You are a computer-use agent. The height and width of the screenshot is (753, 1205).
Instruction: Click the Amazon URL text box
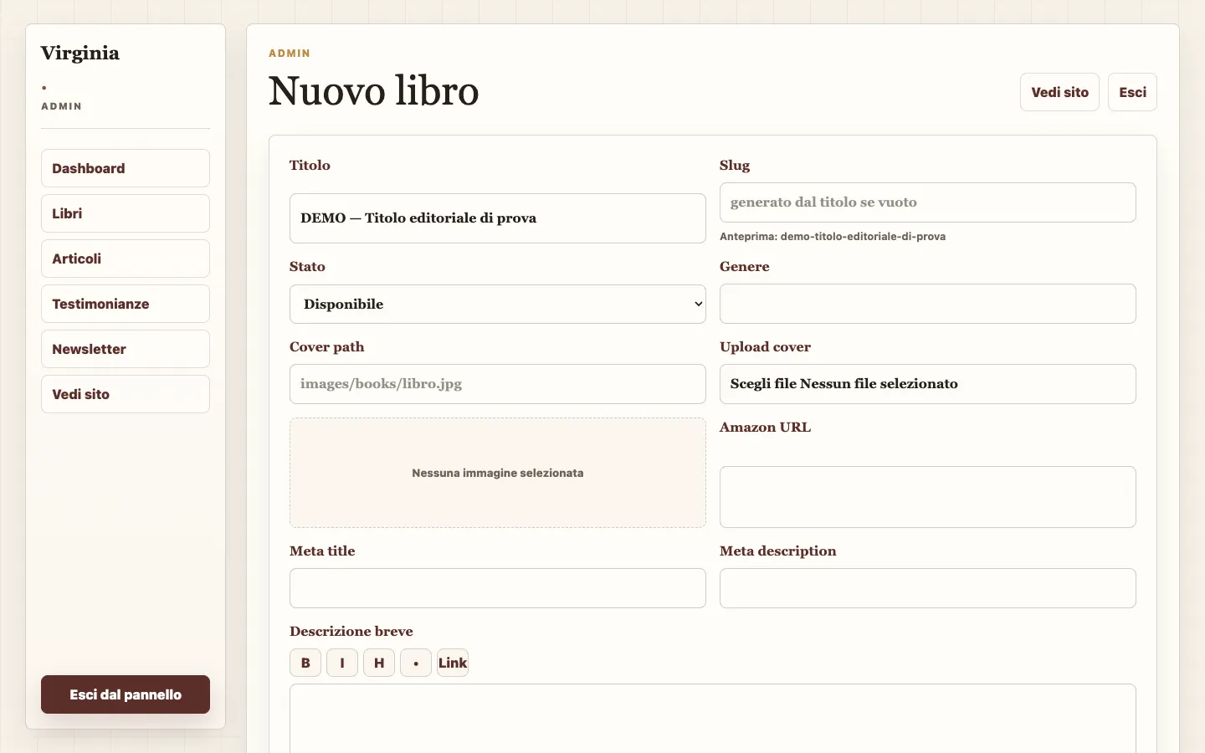pyautogui.click(x=928, y=497)
